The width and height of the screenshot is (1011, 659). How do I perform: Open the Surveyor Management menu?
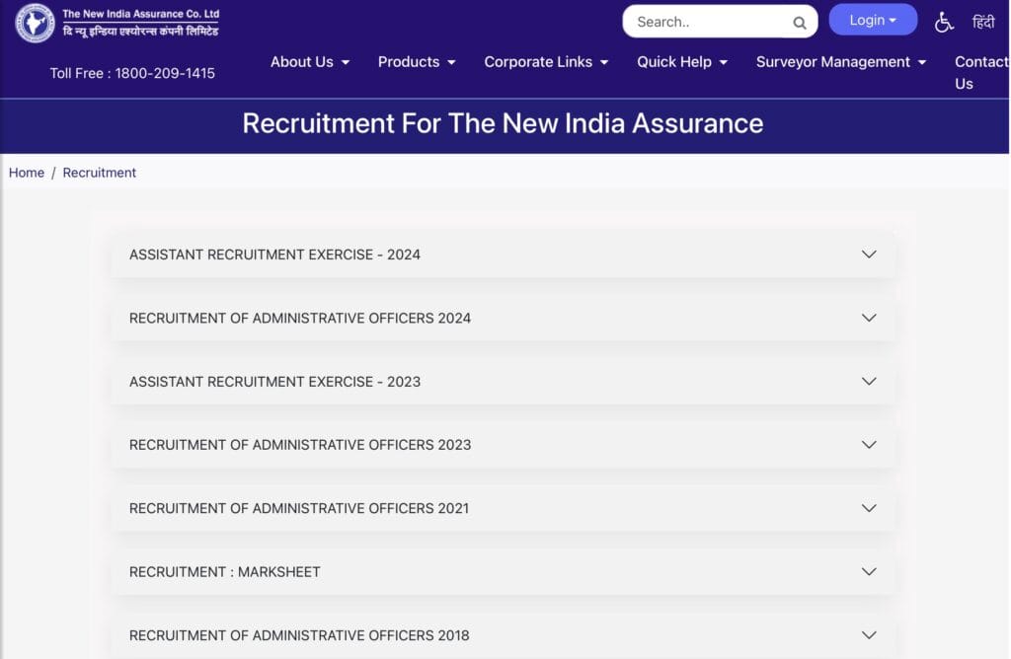click(841, 62)
